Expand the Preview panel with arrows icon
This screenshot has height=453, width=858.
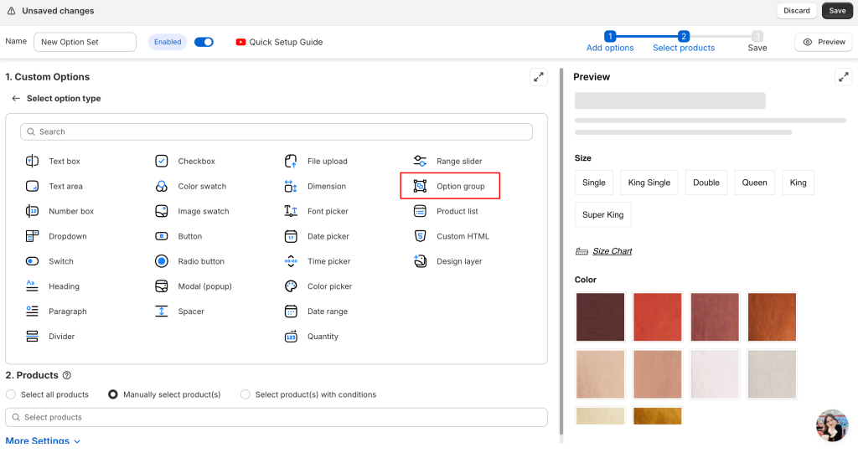pyautogui.click(x=843, y=77)
